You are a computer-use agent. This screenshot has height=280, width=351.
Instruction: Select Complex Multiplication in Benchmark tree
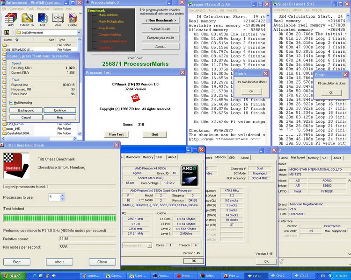coord(113,42)
